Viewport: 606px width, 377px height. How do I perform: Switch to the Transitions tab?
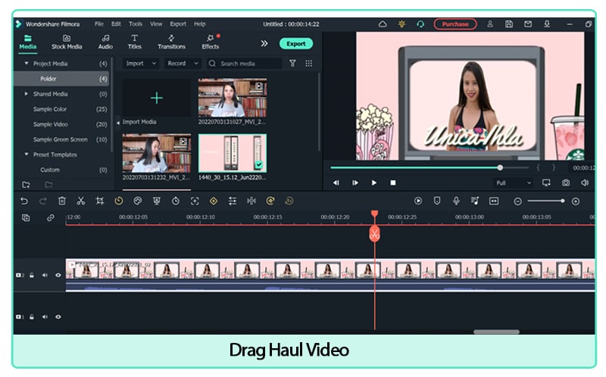pyautogui.click(x=171, y=42)
